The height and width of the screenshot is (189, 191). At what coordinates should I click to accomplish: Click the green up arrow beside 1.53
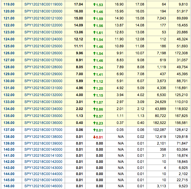pyautogui.click(x=94, y=5)
